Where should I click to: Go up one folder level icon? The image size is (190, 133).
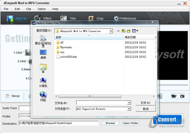[123, 31]
